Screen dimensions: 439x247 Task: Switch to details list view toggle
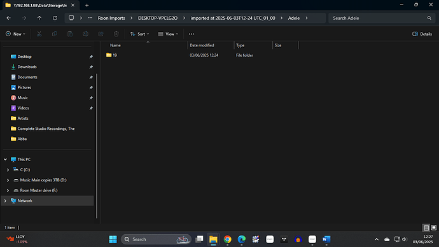pyautogui.click(x=426, y=228)
